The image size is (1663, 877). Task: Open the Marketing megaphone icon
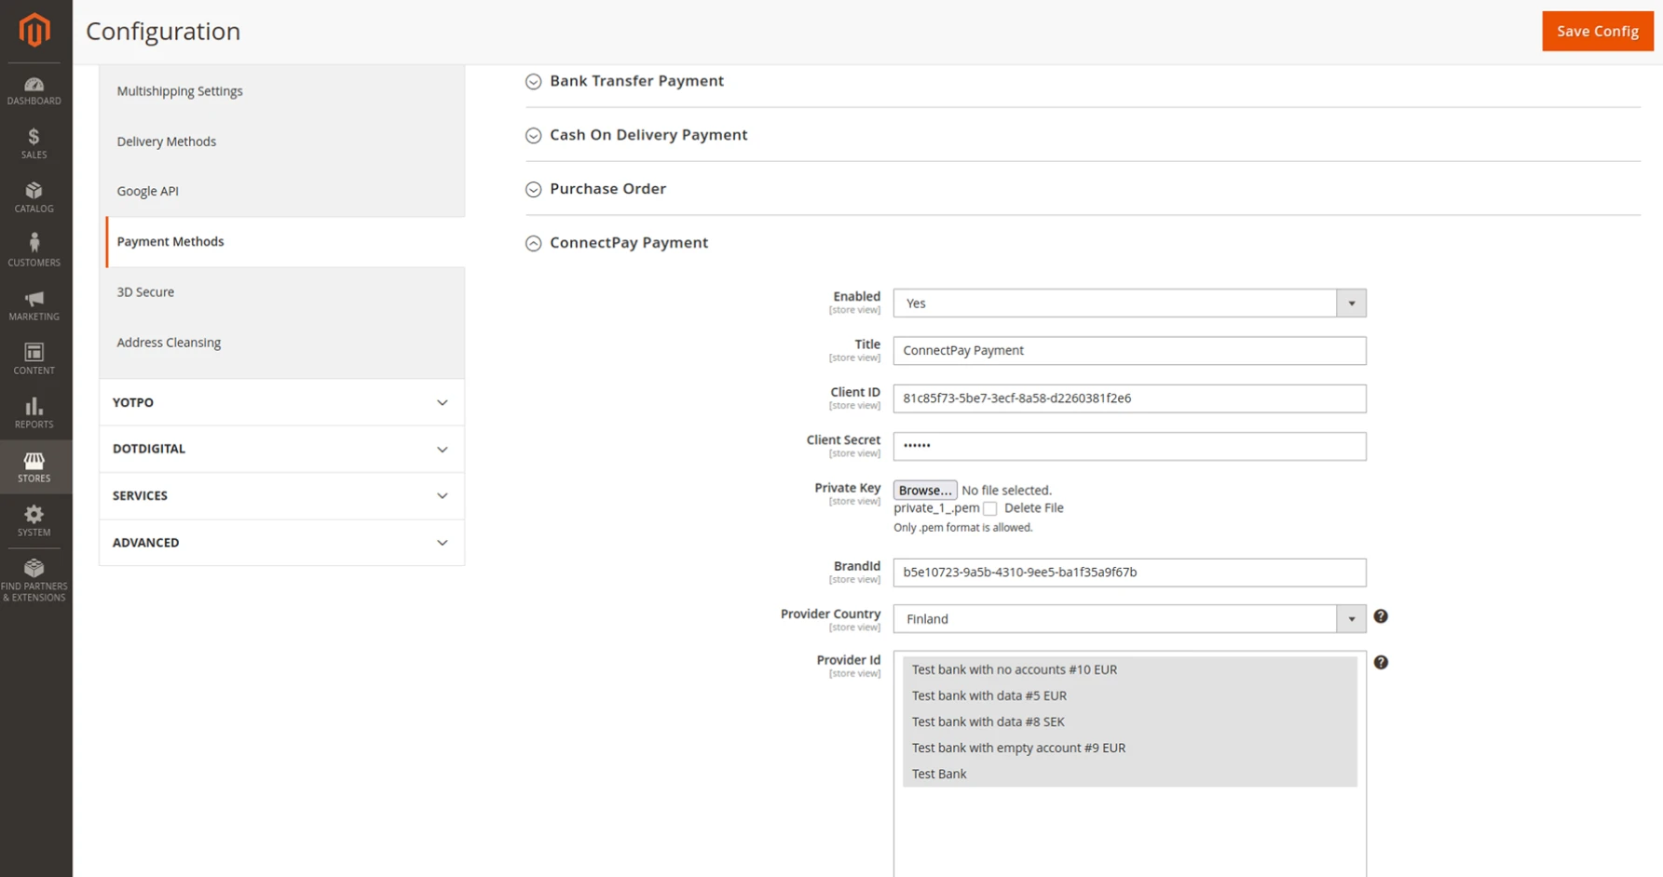point(34,305)
